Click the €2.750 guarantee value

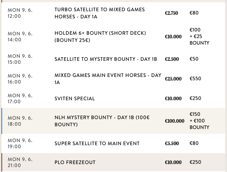point(171,13)
